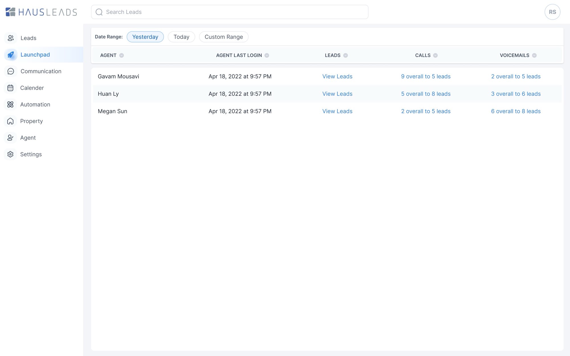Sort by the Calls column arrow

point(435,55)
